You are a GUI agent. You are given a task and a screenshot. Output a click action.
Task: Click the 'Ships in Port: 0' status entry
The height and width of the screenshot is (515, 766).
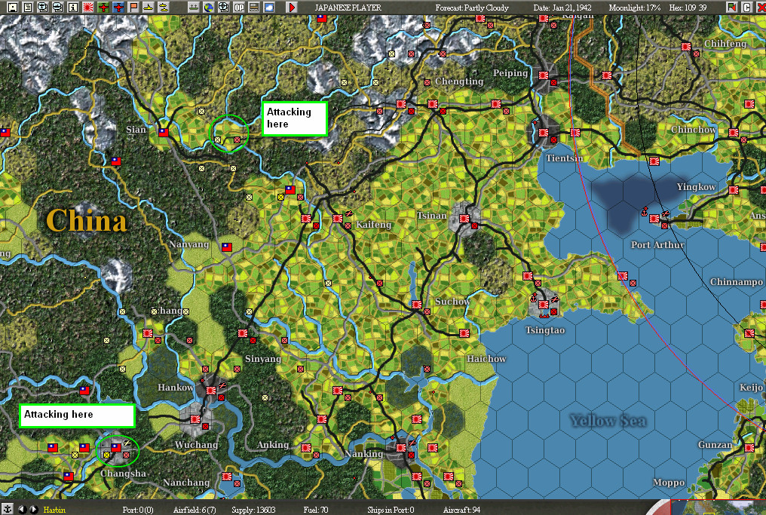391,510
